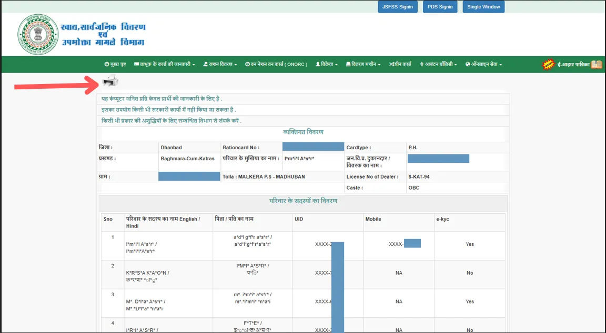Expand लाभुक के कार्ड की जानकारी dropdown

pyautogui.click(x=164, y=65)
